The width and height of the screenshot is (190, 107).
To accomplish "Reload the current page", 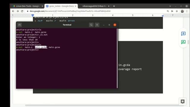I will click(x=22, y=11).
